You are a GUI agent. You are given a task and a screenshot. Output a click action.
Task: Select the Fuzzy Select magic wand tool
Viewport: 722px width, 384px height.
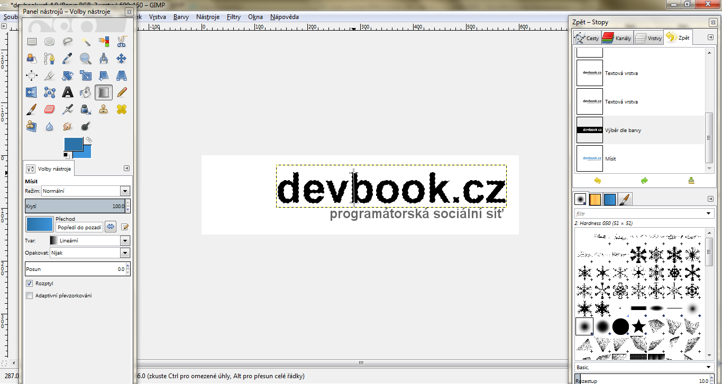coord(86,41)
